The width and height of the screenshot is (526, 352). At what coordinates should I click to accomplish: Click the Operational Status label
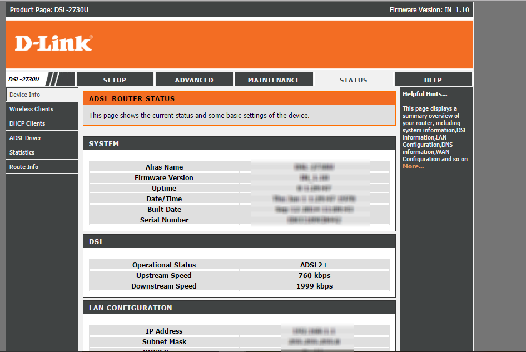[x=164, y=265]
